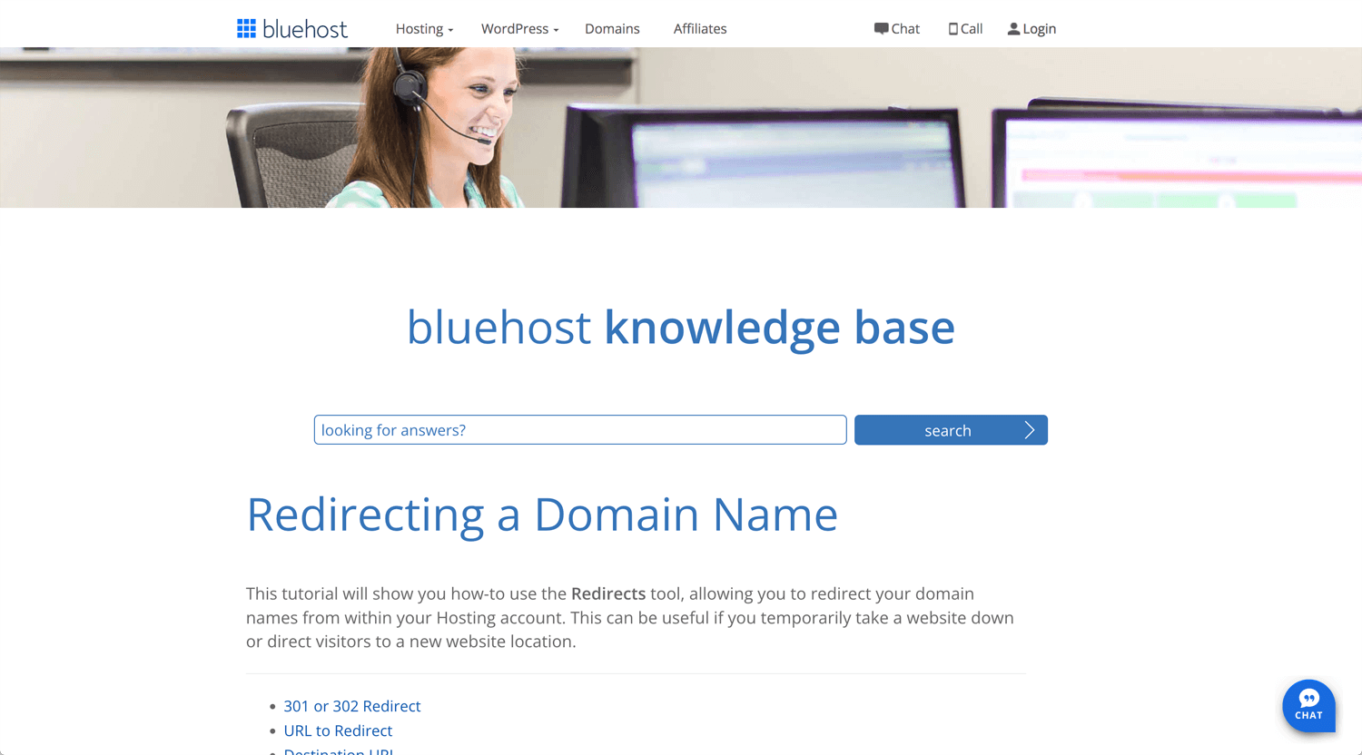Viewport: 1362px width, 755px height.
Task: Focus the 'looking for answers?' search field
Action: (580, 430)
